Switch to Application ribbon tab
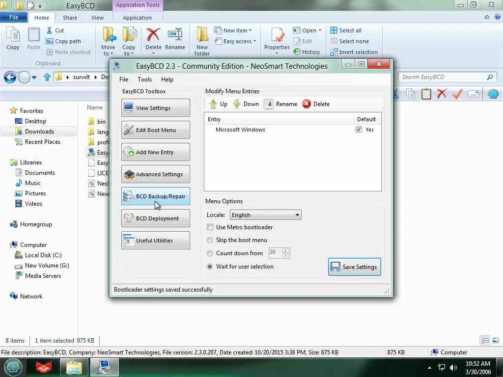The image size is (503, 377). [137, 18]
